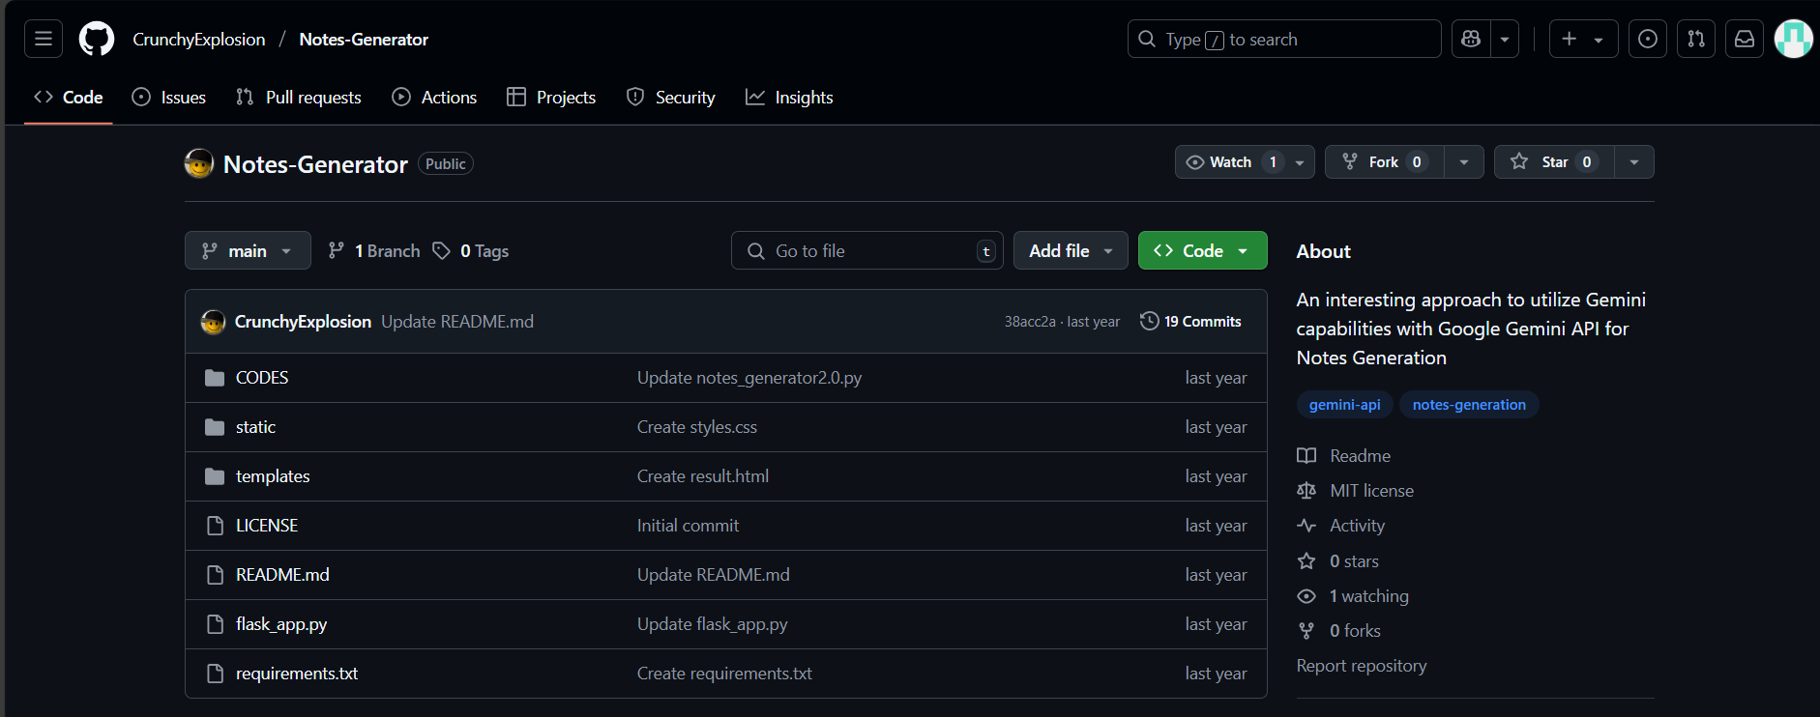Open the notifications inbox icon

click(x=1745, y=39)
